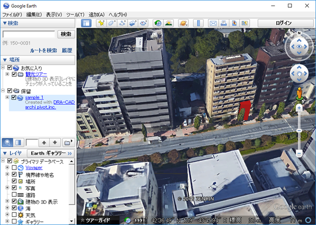
Task: Zoom in with the plus button
Action: click(299, 108)
